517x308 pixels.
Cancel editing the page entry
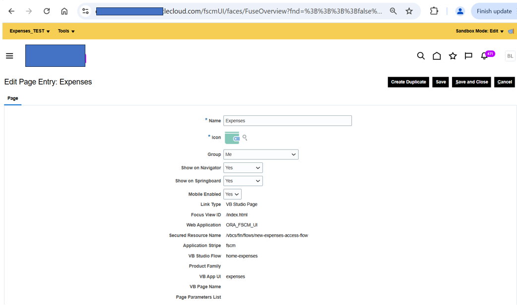tap(505, 82)
